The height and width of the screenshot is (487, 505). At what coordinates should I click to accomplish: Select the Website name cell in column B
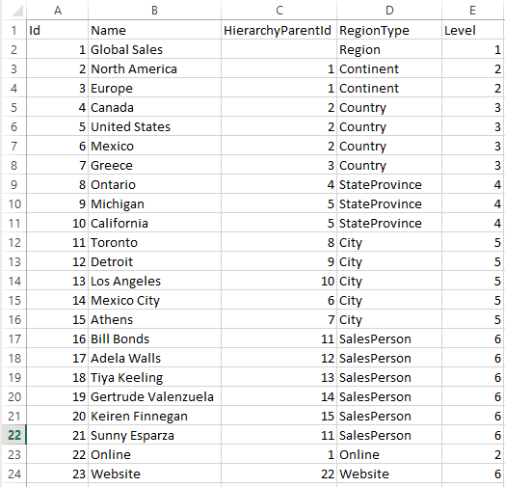pos(154,473)
